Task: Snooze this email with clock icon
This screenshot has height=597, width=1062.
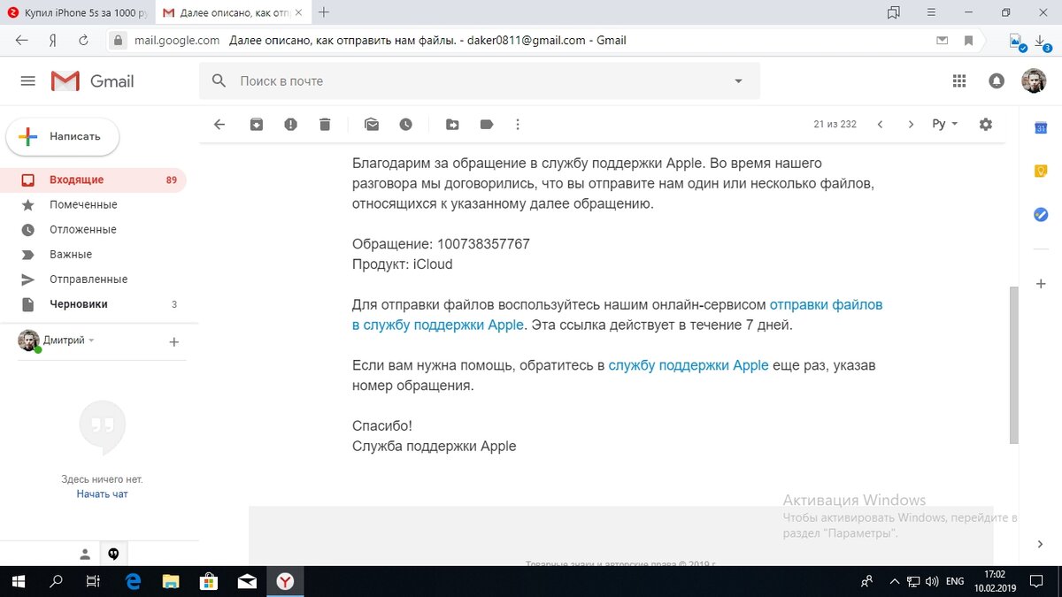Action: 405,125
